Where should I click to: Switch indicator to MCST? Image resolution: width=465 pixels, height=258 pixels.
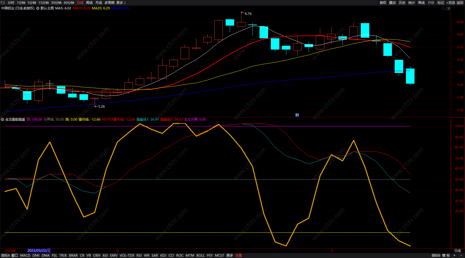tap(220, 256)
